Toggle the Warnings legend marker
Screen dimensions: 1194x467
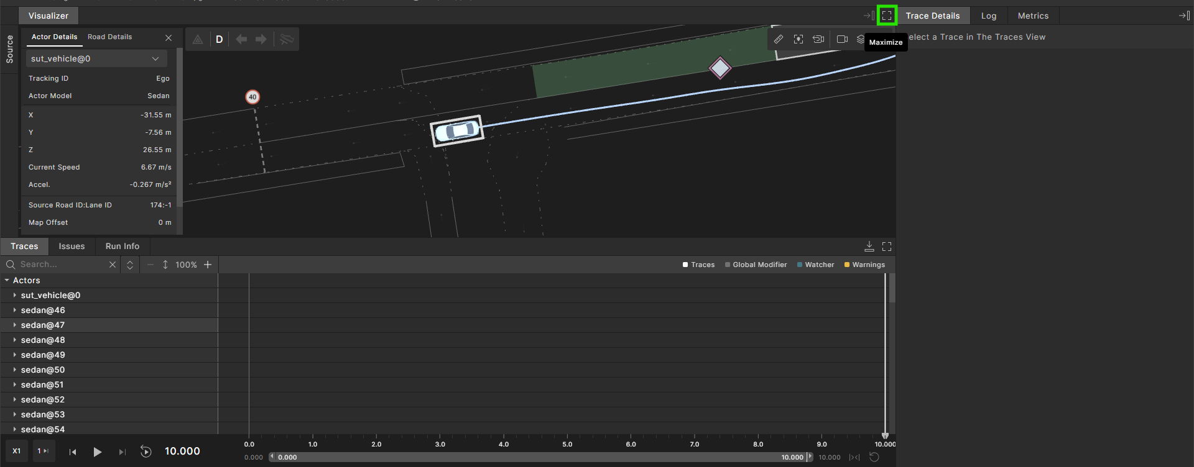pos(846,265)
